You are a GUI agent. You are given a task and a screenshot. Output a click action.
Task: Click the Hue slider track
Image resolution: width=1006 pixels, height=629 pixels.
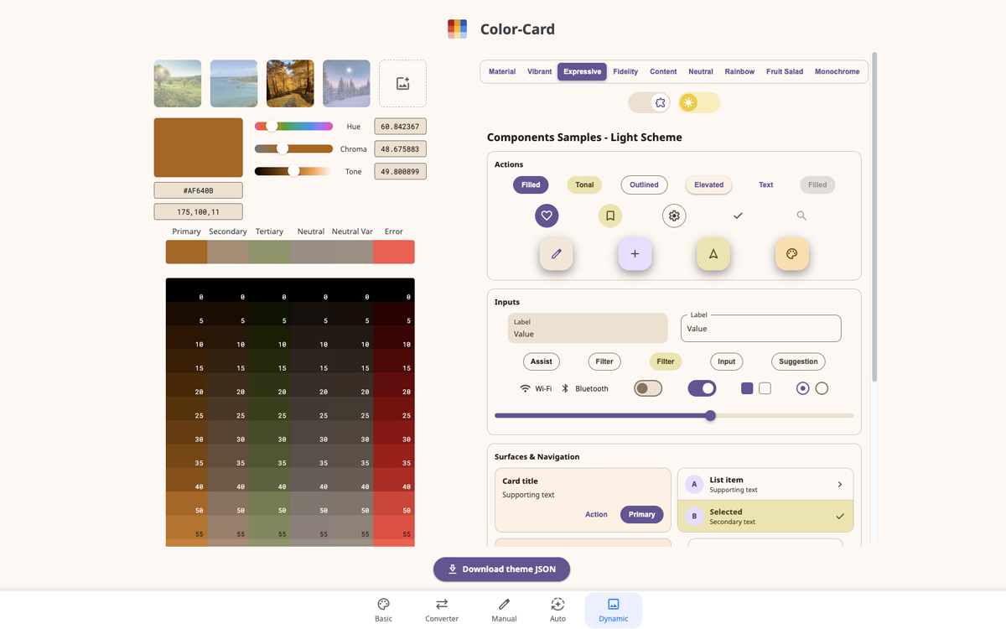click(293, 126)
